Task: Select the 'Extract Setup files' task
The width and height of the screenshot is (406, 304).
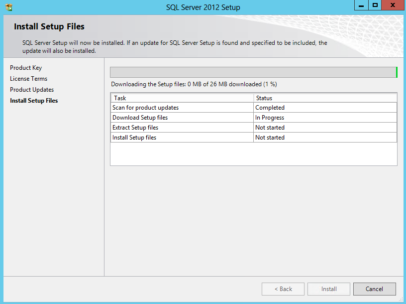Action: click(x=182, y=128)
